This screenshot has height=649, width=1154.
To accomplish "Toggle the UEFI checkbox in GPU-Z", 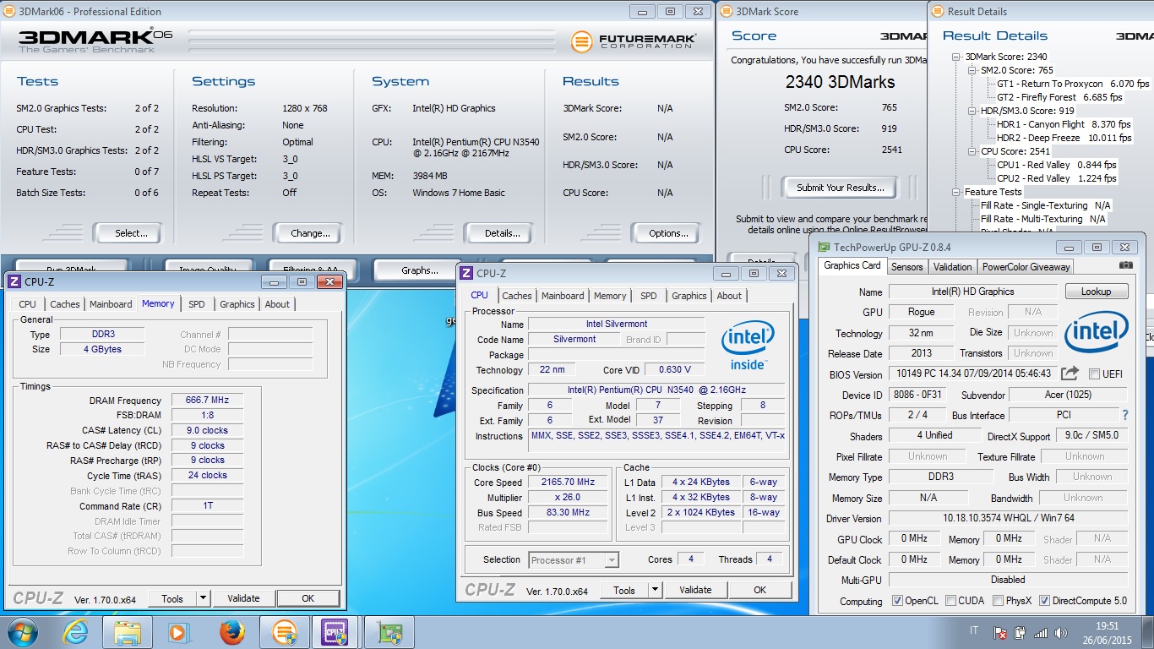I will coord(1095,374).
